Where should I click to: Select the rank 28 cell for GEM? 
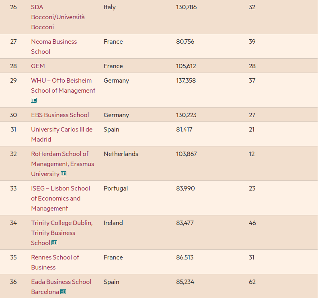13,66
